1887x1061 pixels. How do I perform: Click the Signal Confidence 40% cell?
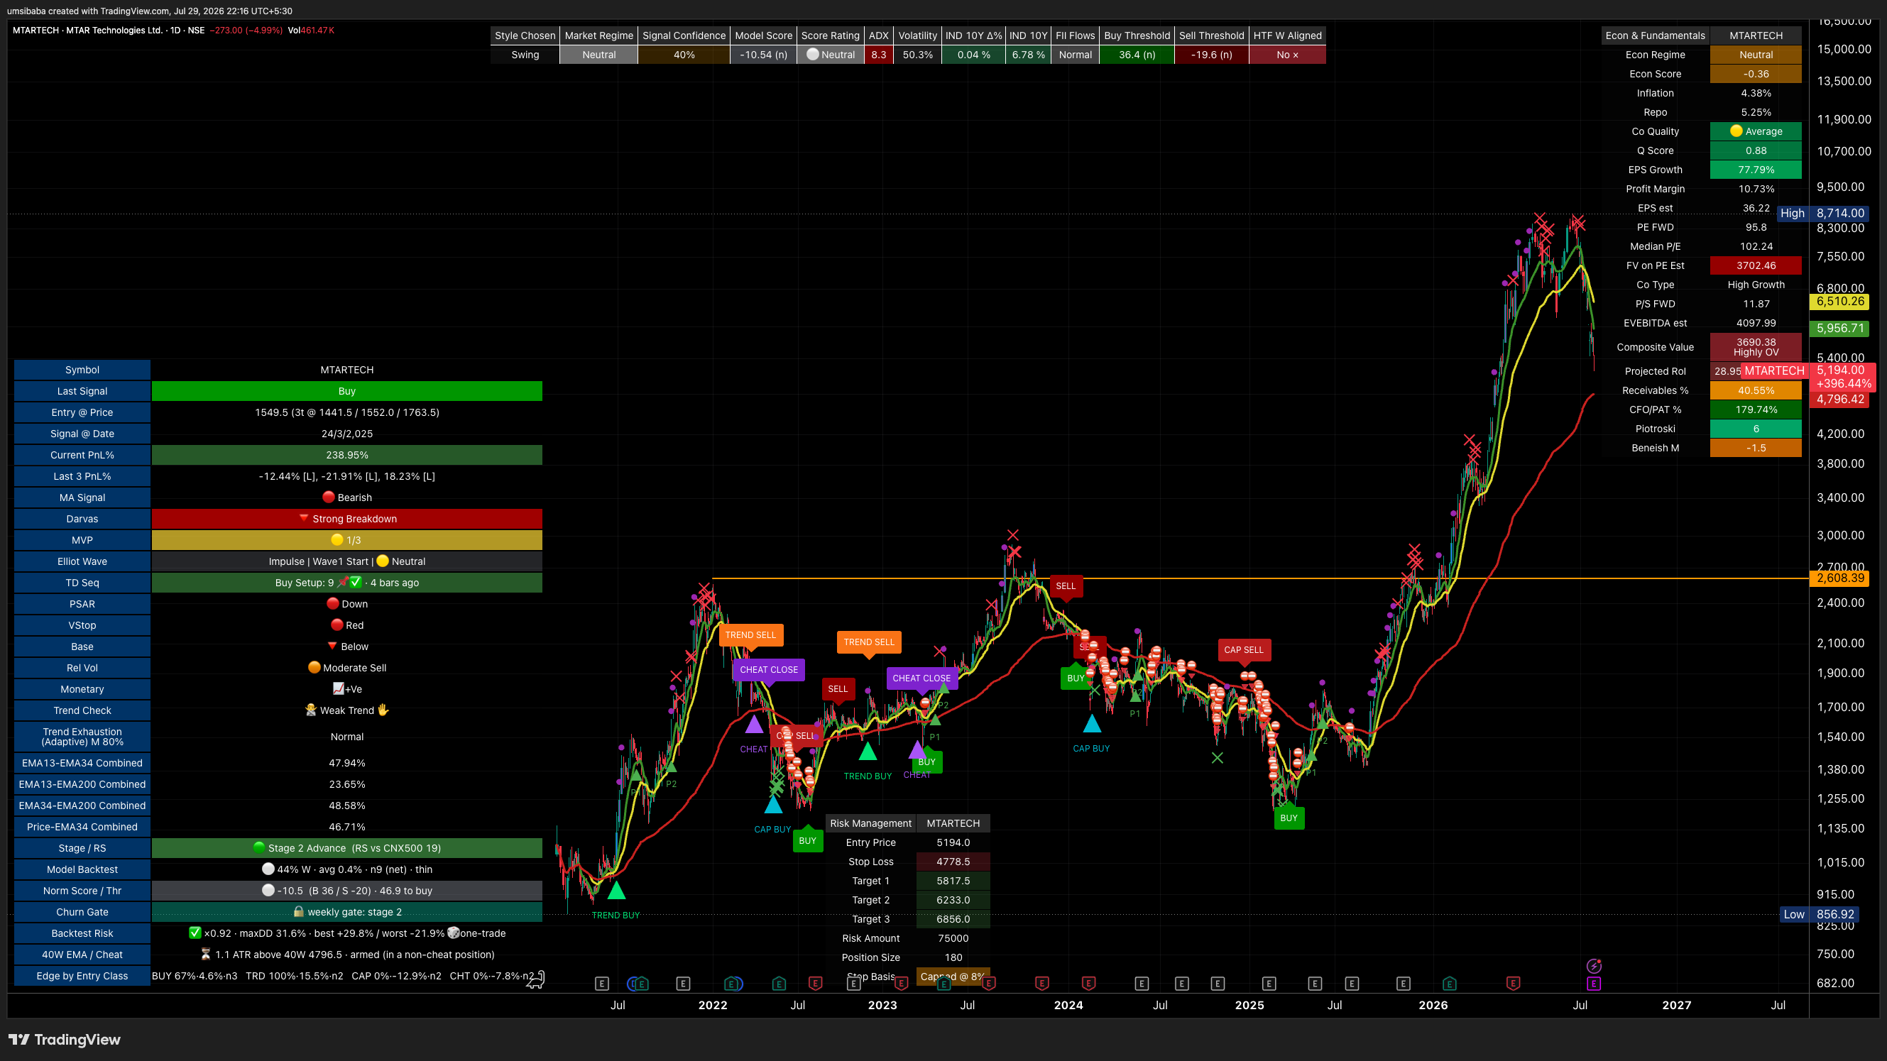pos(684,55)
